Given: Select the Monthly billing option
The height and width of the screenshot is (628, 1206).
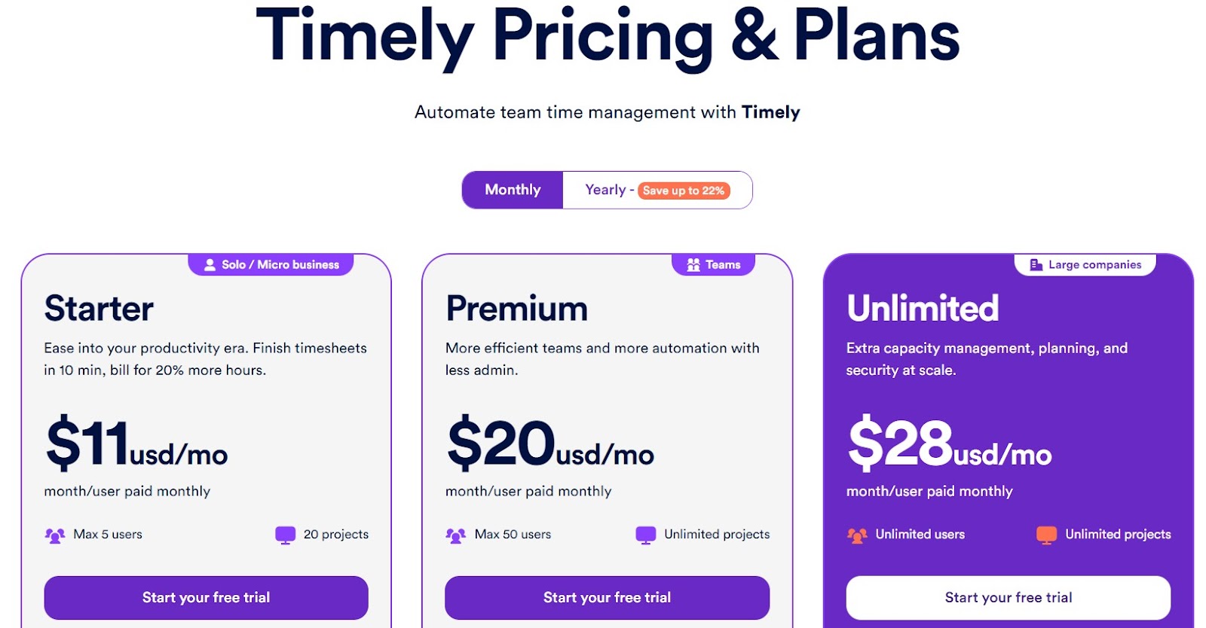Looking at the screenshot, I should 513,190.
